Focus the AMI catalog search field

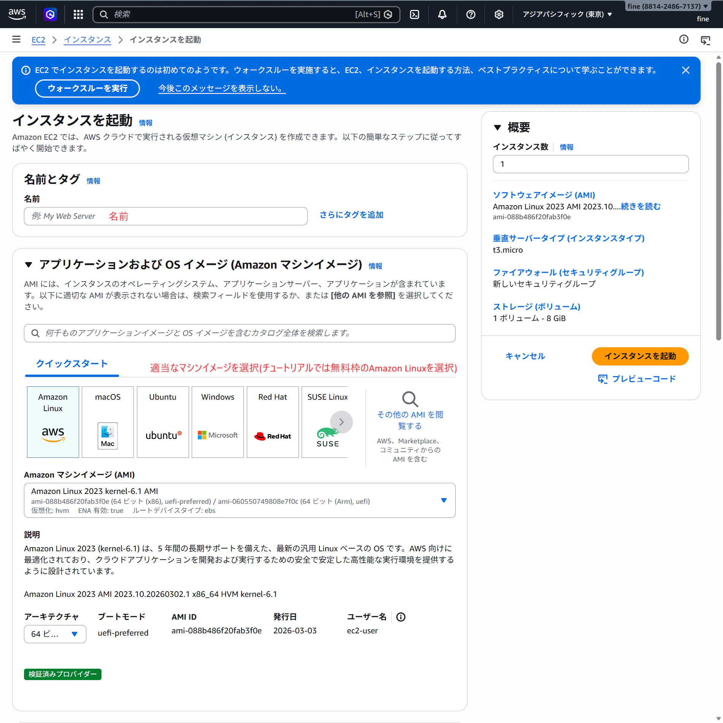[x=240, y=333]
